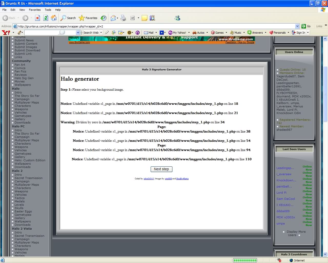Print the page with printer icon
328x263 pixels.
pyautogui.click(x=123, y=18)
